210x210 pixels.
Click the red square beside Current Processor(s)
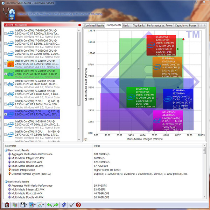click(x=79, y=25)
